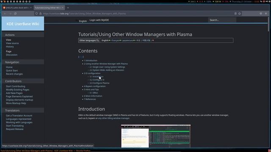Click the padlock site security icon
Screen dimensions: 271x152
click(x=41, y=14)
